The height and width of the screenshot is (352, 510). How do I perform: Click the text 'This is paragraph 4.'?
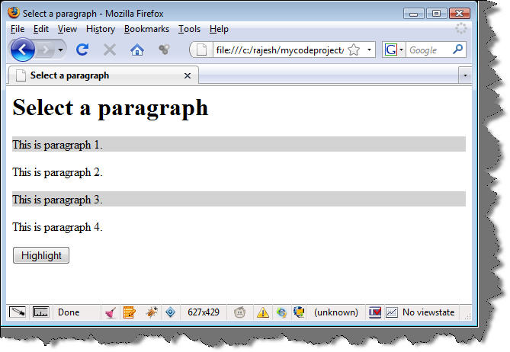[x=58, y=226]
